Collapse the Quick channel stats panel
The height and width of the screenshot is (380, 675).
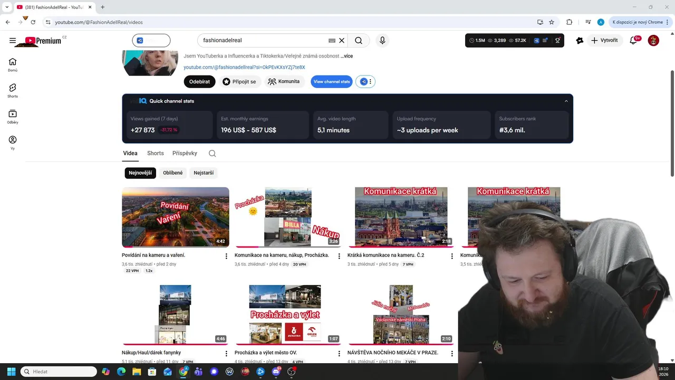[566, 101]
